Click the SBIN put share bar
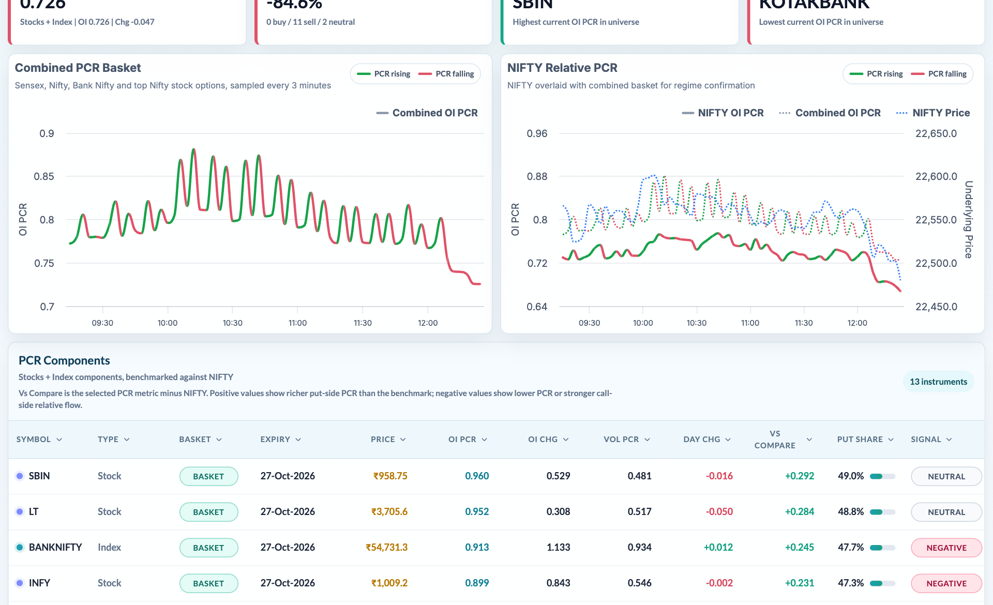993x605 pixels. pos(882,476)
